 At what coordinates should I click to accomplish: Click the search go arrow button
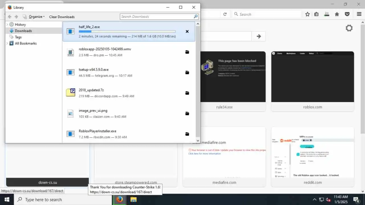[x=259, y=36]
